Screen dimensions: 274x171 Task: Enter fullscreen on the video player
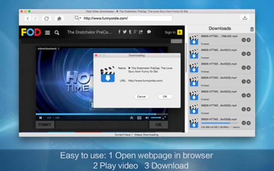click(x=164, y=118)
